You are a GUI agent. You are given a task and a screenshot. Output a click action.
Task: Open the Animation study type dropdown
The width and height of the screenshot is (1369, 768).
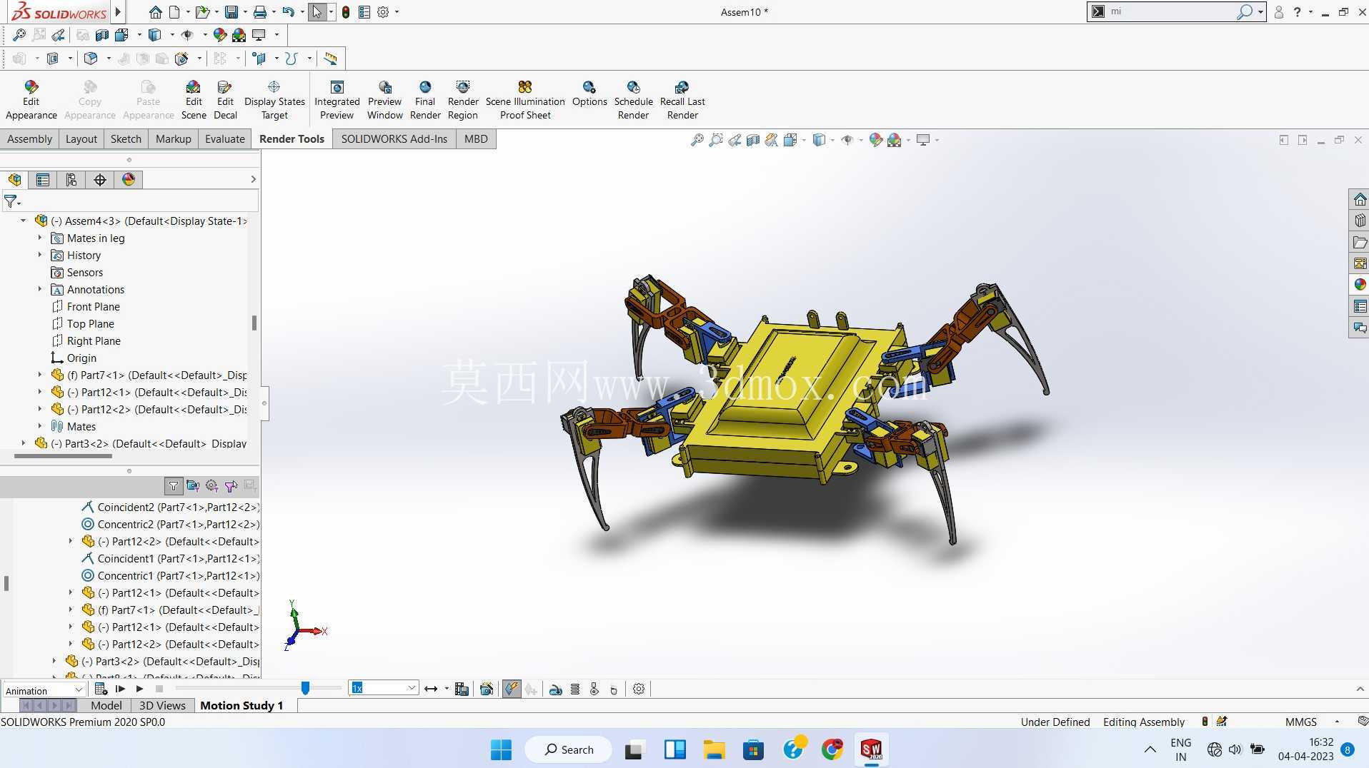(x=44, y=690)
